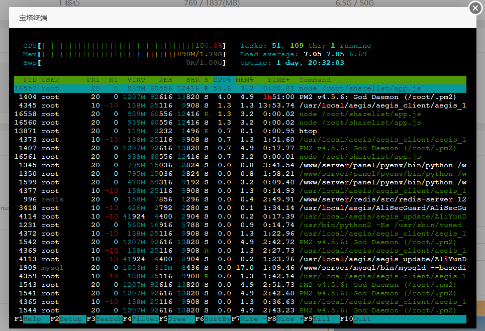This screenshot has width=485, height=331.
Task: Click the Tasks count line
Action: [306, 46]
